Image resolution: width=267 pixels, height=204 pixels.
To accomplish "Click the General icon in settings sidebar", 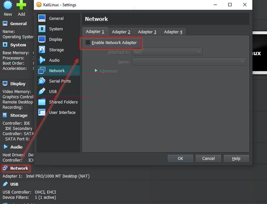I will tap(42, 18).
